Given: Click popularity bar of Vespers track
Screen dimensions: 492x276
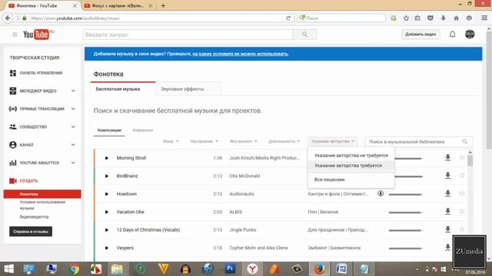Looking at the screenshot, I should [x=405, y=248].
